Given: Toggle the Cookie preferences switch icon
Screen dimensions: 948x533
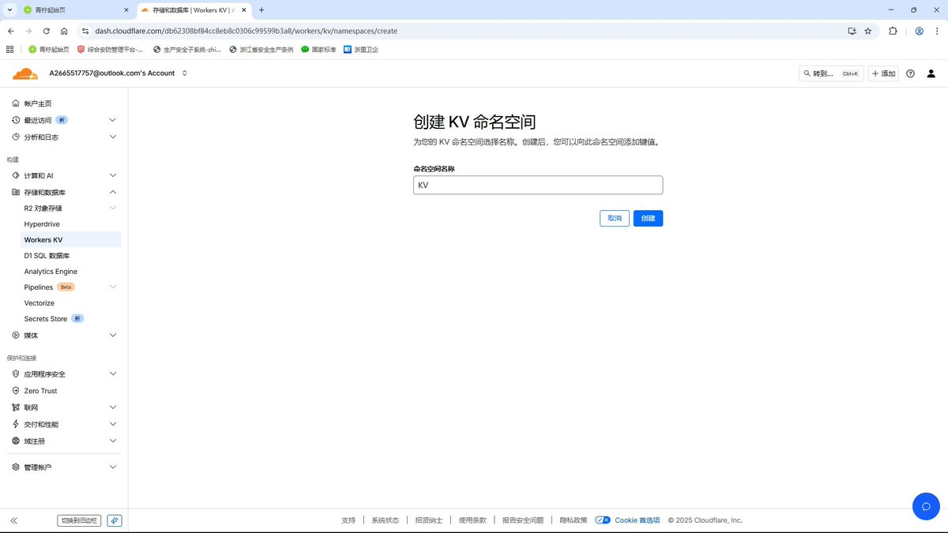Looking at the screenshot, I should tap(603, 520).
